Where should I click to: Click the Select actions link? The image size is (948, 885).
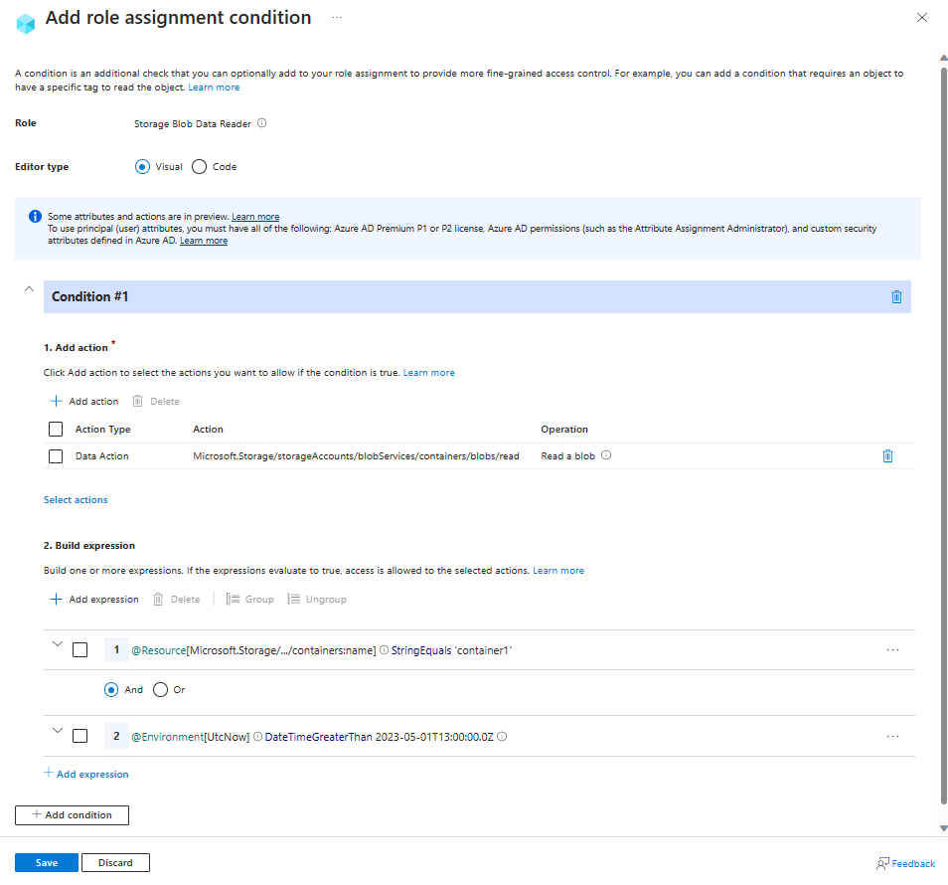[x=75, y=499]
